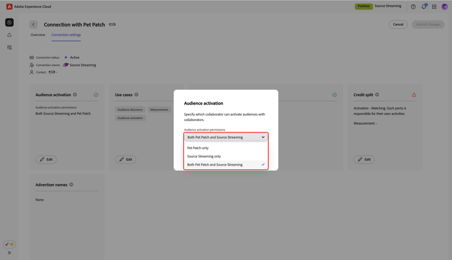The image size is (452, 260).
Task: Edit the Audience activation card
Action: point(46,159)
